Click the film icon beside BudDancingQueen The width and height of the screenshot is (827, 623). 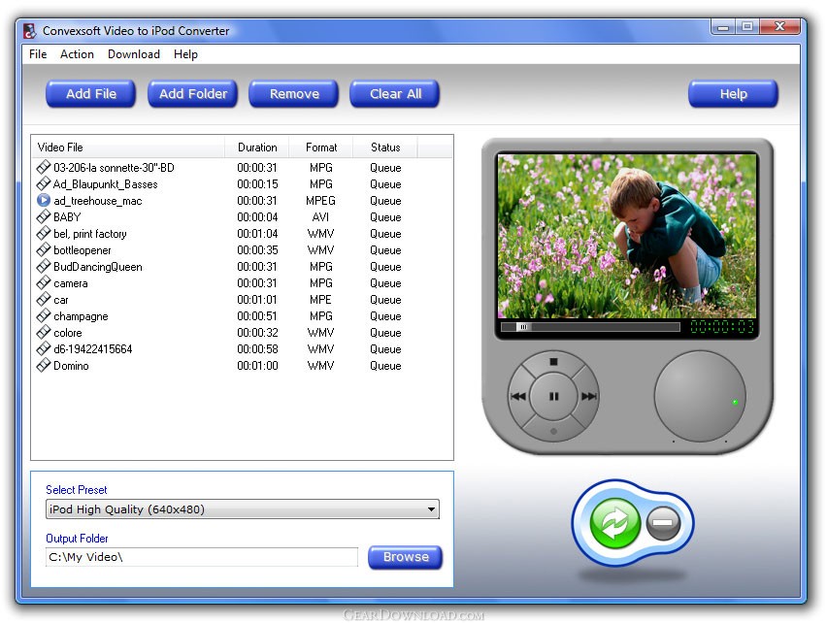coord(44,266)
